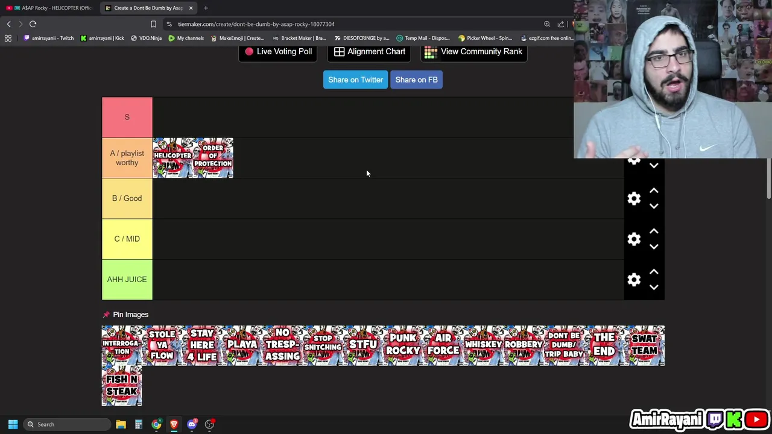Select the PUNK ROCKY song image
The height and width of the screenshot is (434, 772).
tap(403, 345)
